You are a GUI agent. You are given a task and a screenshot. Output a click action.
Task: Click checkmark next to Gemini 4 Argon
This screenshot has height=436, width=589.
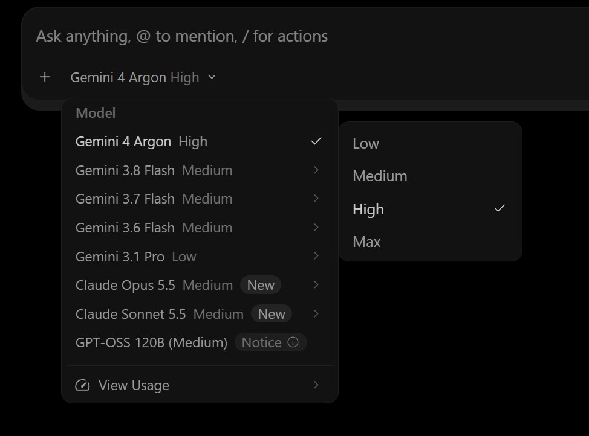316,141
